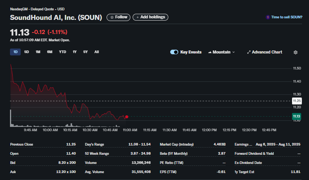Show the All time chart range

[97, 52]
